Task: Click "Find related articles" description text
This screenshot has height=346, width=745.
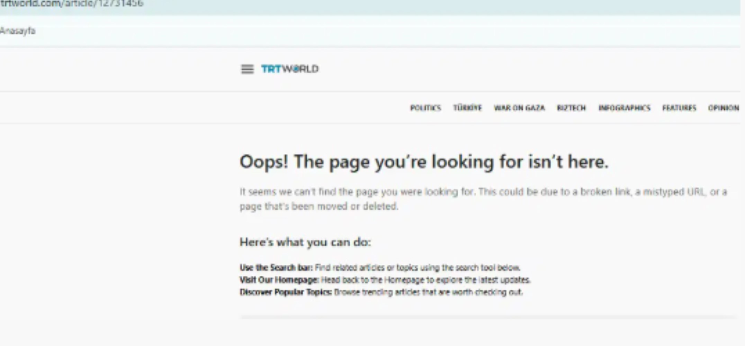Action: (x=417, y=267)
